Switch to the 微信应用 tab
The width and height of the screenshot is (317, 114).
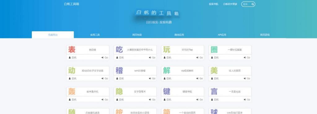tap(179, 35)
